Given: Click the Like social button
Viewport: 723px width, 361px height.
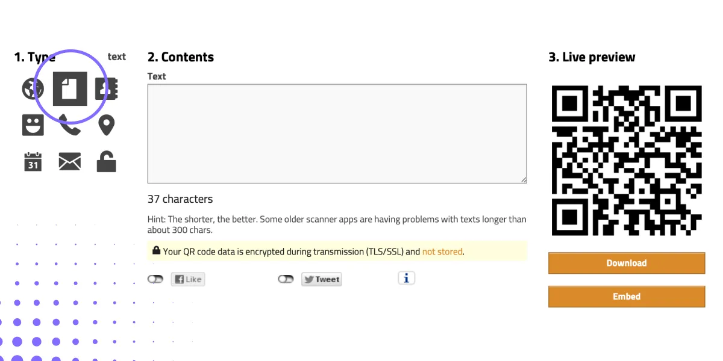Looking at the screenshot, I should 188,279.
